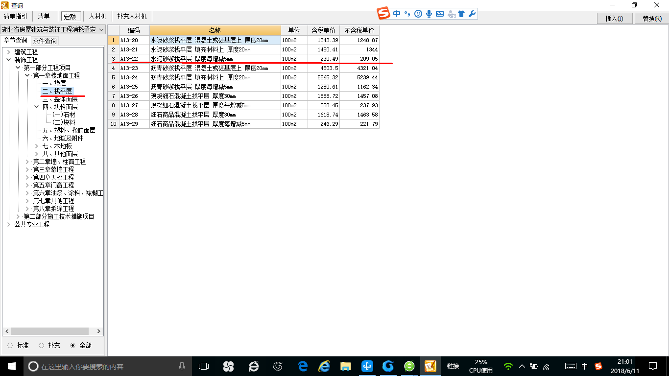Collapse the 第一章楼地面工程 node
Viewport: 669px width, 376px height.
(27, 75)
